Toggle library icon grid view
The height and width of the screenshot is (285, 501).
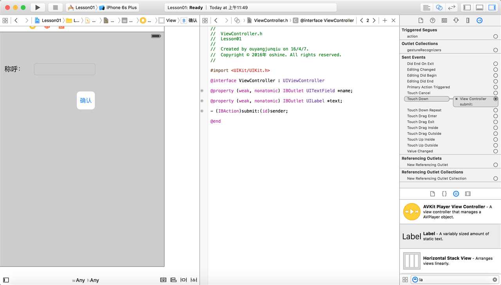[405, 280]
